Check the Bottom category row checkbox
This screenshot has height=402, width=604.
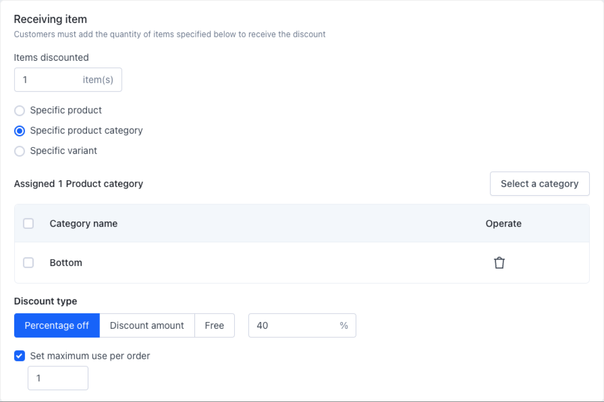pyautogui.click(x=28, y=263)
